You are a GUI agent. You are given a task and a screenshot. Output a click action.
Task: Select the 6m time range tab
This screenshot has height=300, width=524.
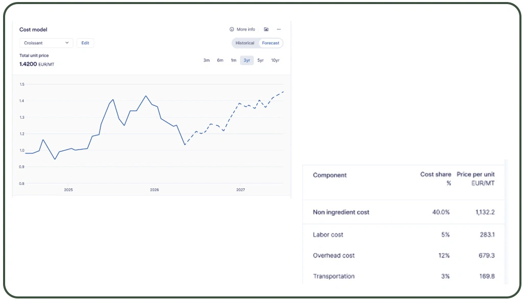click(x=220, y=60)
